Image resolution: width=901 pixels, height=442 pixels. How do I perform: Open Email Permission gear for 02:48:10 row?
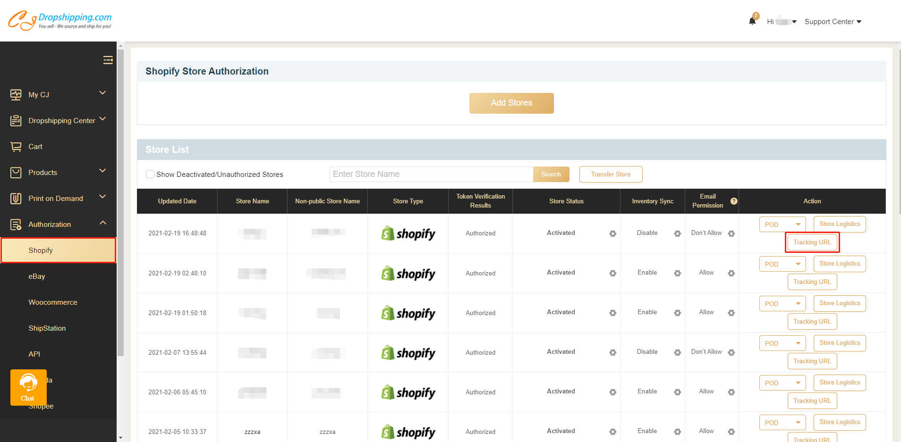[x=731, y=273]
